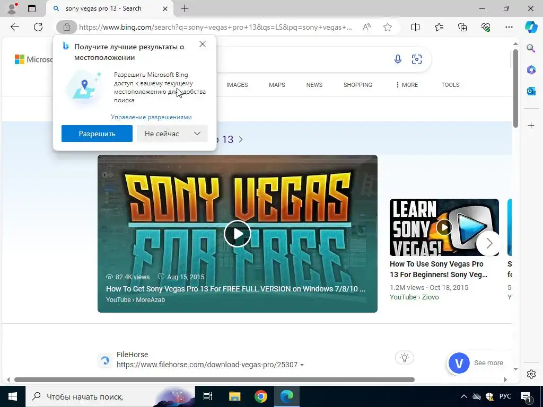
Task: Open Outlook sidebar icon
Action: (x=531, y=91)
